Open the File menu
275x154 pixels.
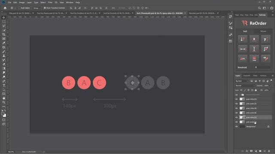(9, 3)
